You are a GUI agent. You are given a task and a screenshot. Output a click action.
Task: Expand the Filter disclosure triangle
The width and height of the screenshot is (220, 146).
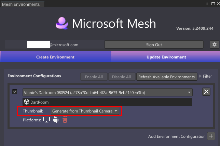200,76
